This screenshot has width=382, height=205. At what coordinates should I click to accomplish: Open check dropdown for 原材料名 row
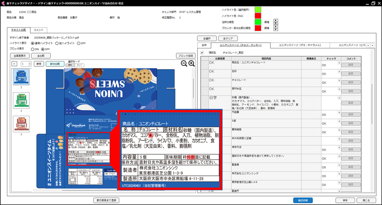click(x=339, y=89)
